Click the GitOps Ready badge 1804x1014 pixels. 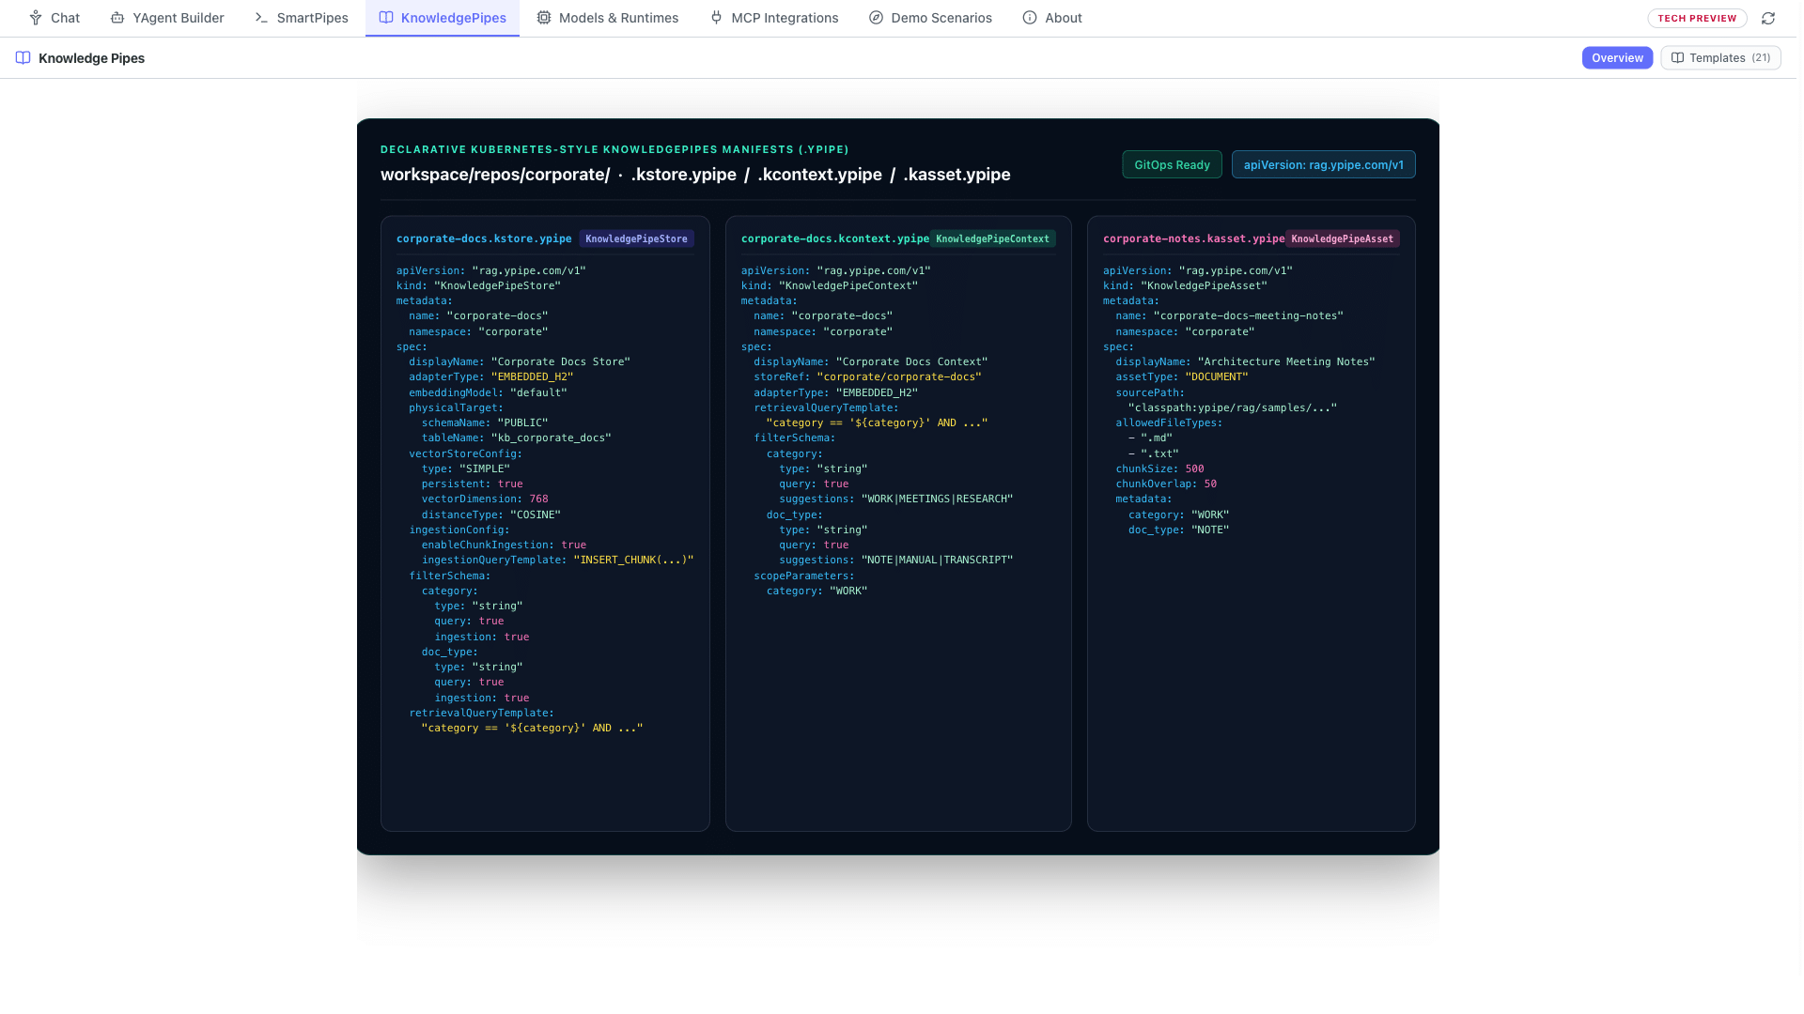(x=1172, y=164)
